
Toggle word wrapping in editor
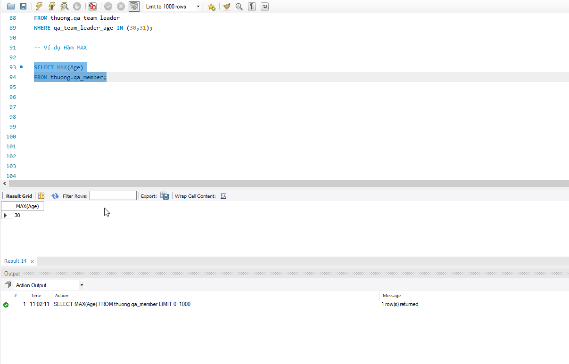[x=265, y=7]
